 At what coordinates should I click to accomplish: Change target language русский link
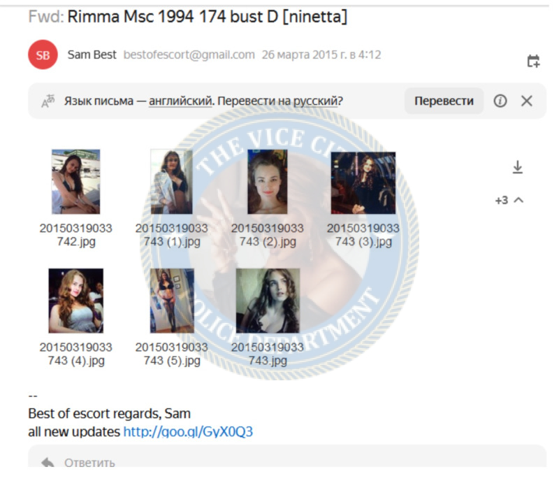[315, 101]
